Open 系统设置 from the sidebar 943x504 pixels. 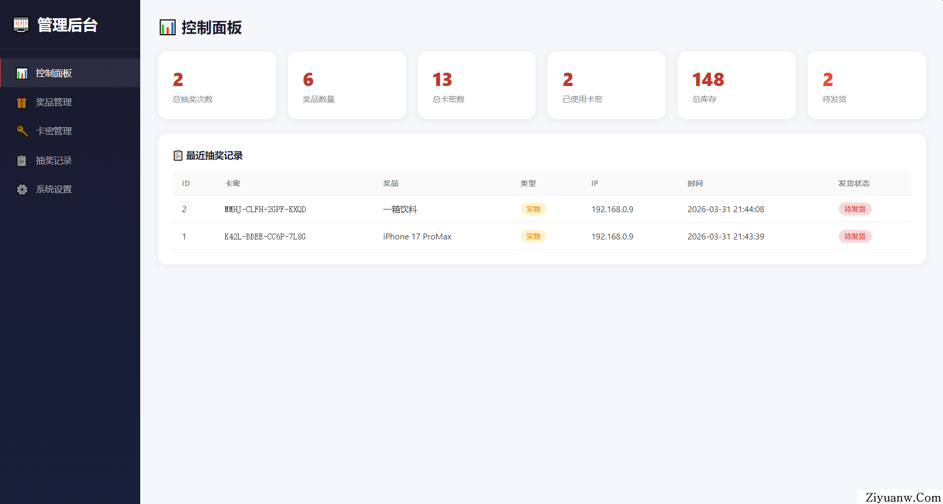pyautogui.click(x=70, y=189)
